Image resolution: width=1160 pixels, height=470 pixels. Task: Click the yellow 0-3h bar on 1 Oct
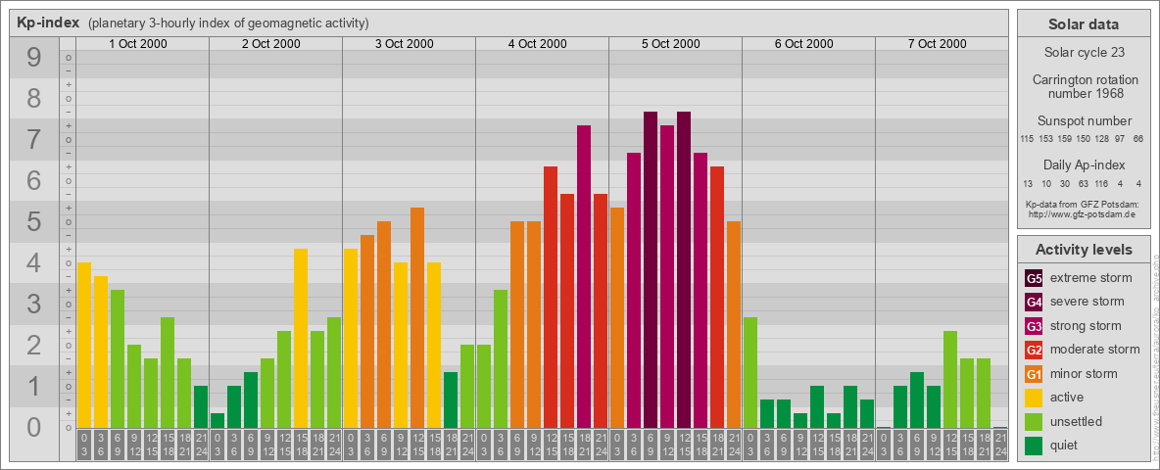[x=83, y=345]
